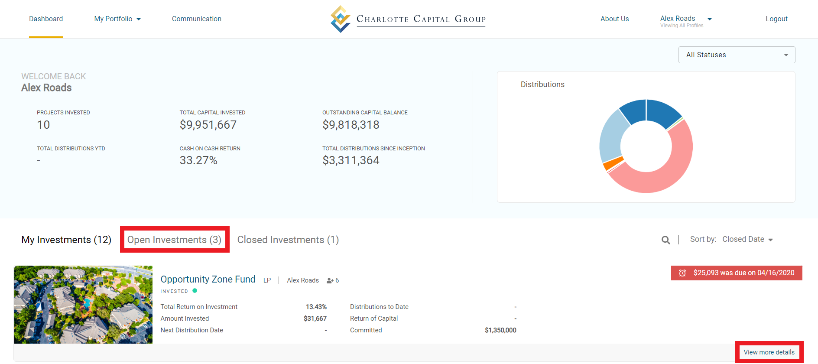
Task: Expand the Alex Roads profile dropdown
Action: pyautogui.click(x=686, y=19)
